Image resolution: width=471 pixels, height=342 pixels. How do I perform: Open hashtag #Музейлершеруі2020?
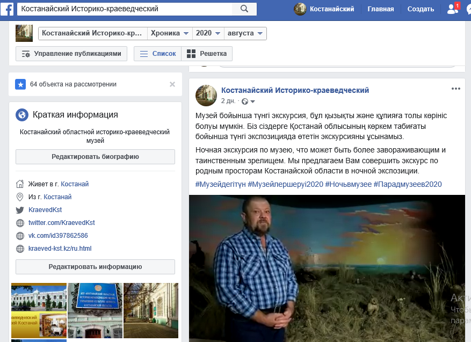[x=285, y=184]
